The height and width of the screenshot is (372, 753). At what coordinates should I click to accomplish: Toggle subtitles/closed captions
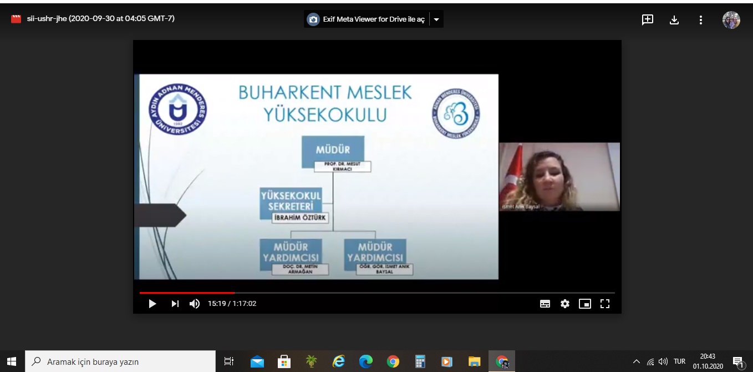545,304
